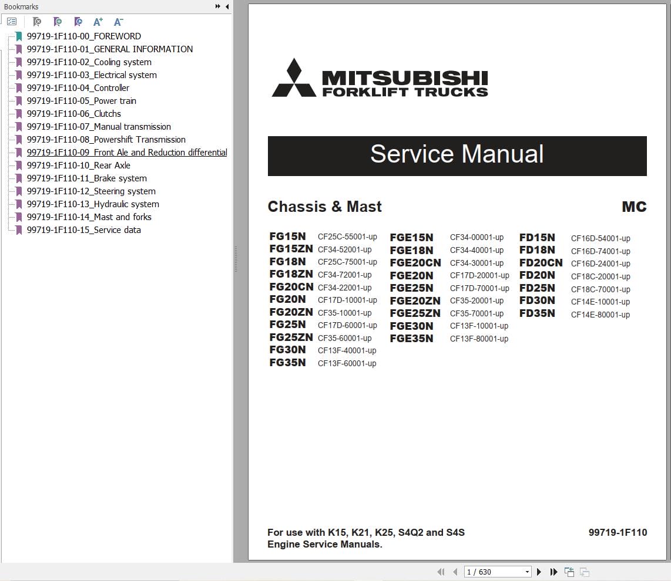The width and height of the screenshot is (671, 581).
Task: Open the 14_Mast and forks bookmark
Action: tap(89, 217)
